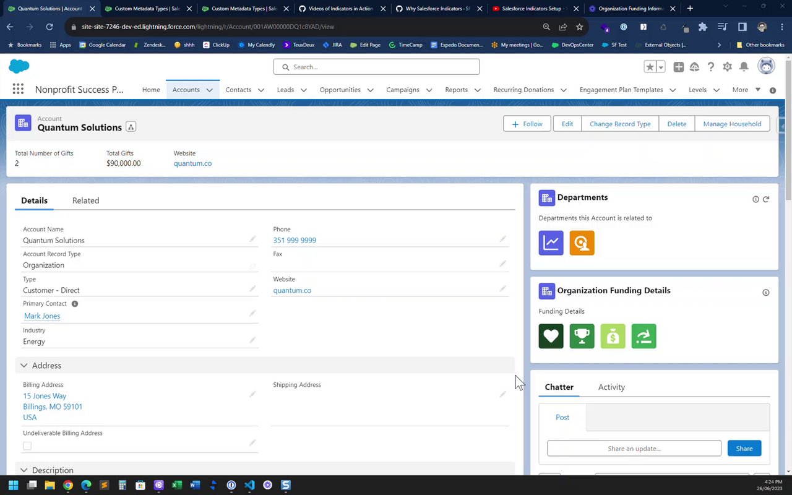Screen dimensions: 792x495
Task: Click the orange Department indicator icon
Action: [582, 243]
